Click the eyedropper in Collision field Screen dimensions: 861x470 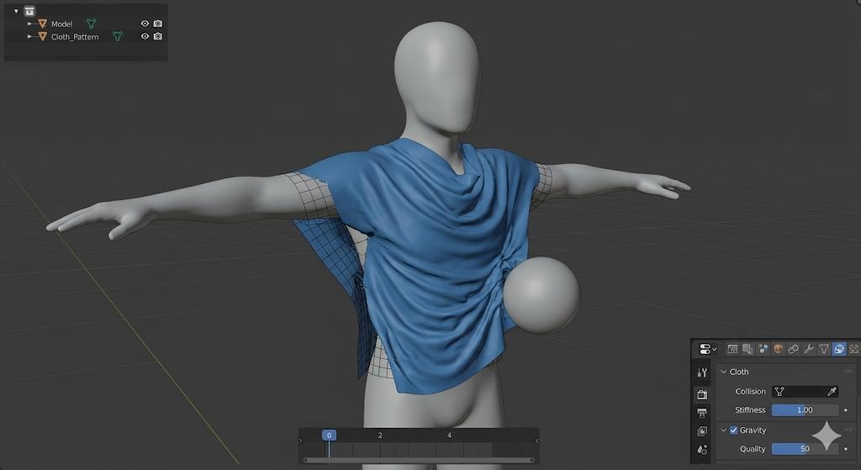click(x=832, y=392)
